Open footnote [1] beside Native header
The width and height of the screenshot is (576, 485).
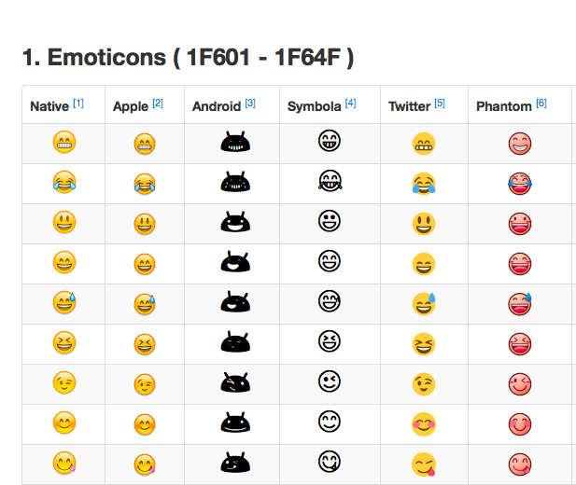[x=78, y=104]
